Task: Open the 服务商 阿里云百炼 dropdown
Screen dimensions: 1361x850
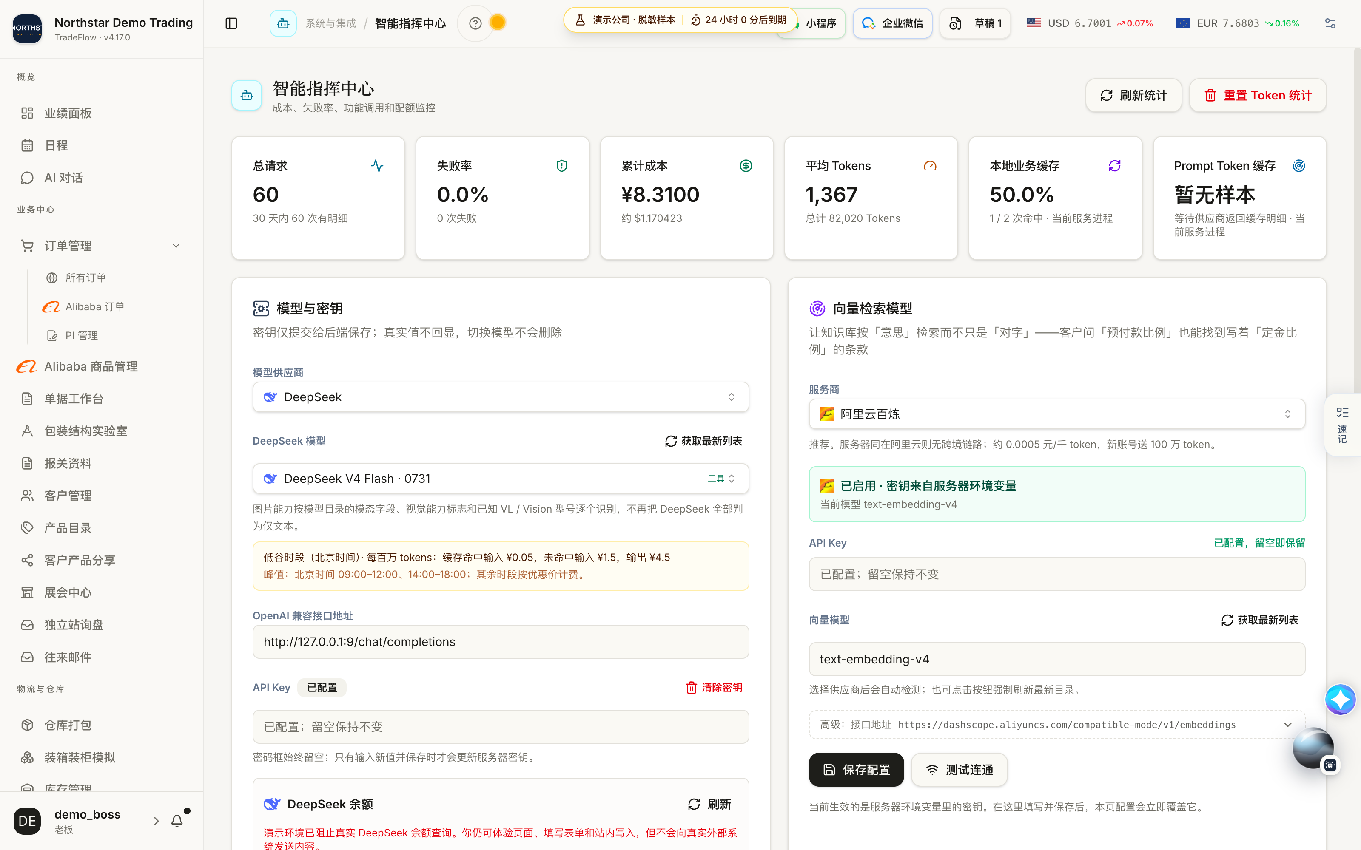Action: point(1057,414)
